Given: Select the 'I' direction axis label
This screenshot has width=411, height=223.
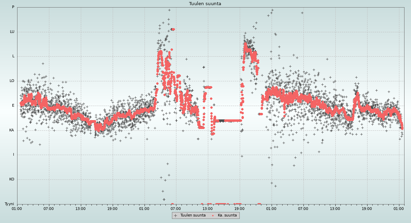Looking at the screenshot, I should tap(14, 155).
